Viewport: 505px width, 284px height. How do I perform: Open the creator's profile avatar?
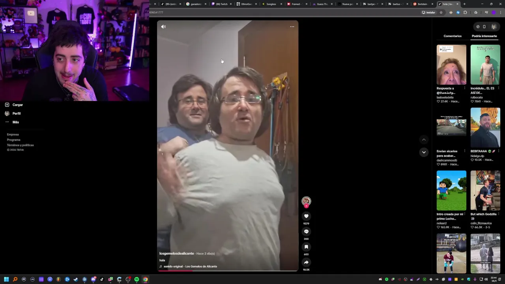point(306,202)
